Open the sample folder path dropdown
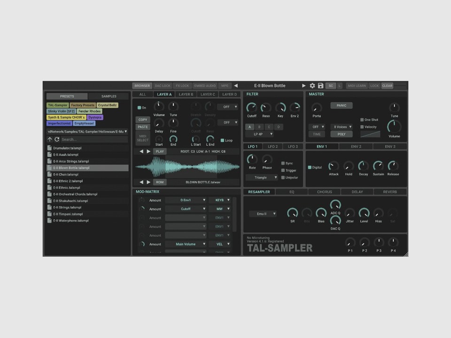The image size is (451, 338). pyautogui.click(x=87, y=131)
